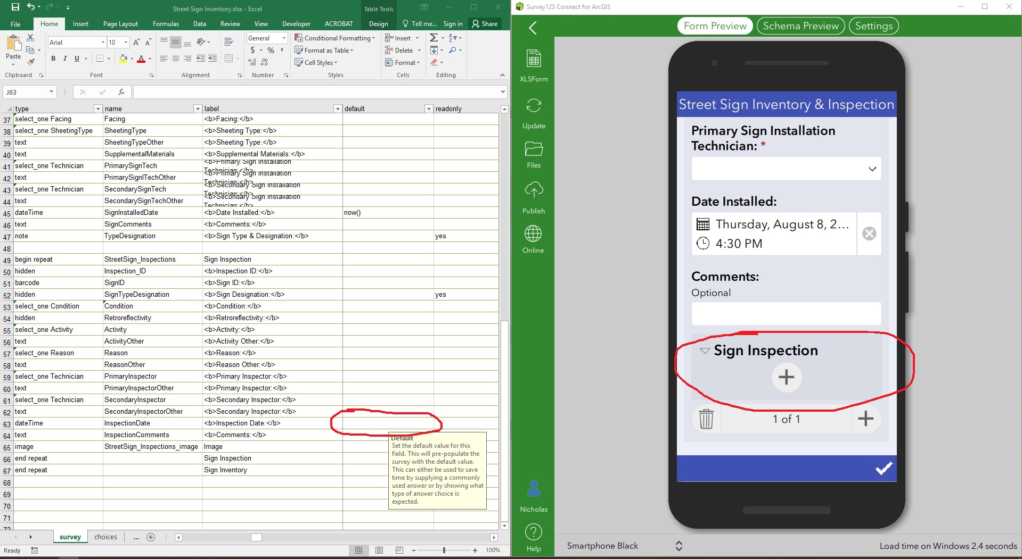Switch to Schema Preview
The width and height of the screenshot is (1022, 559).
click(800, 26)
